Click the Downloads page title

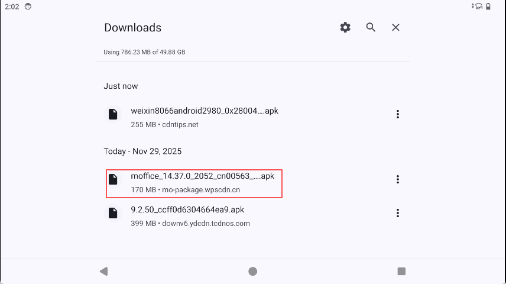[x=132, y=28]
